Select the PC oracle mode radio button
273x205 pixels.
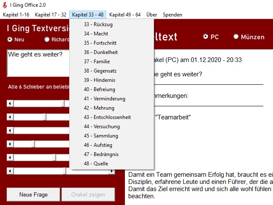205,37
